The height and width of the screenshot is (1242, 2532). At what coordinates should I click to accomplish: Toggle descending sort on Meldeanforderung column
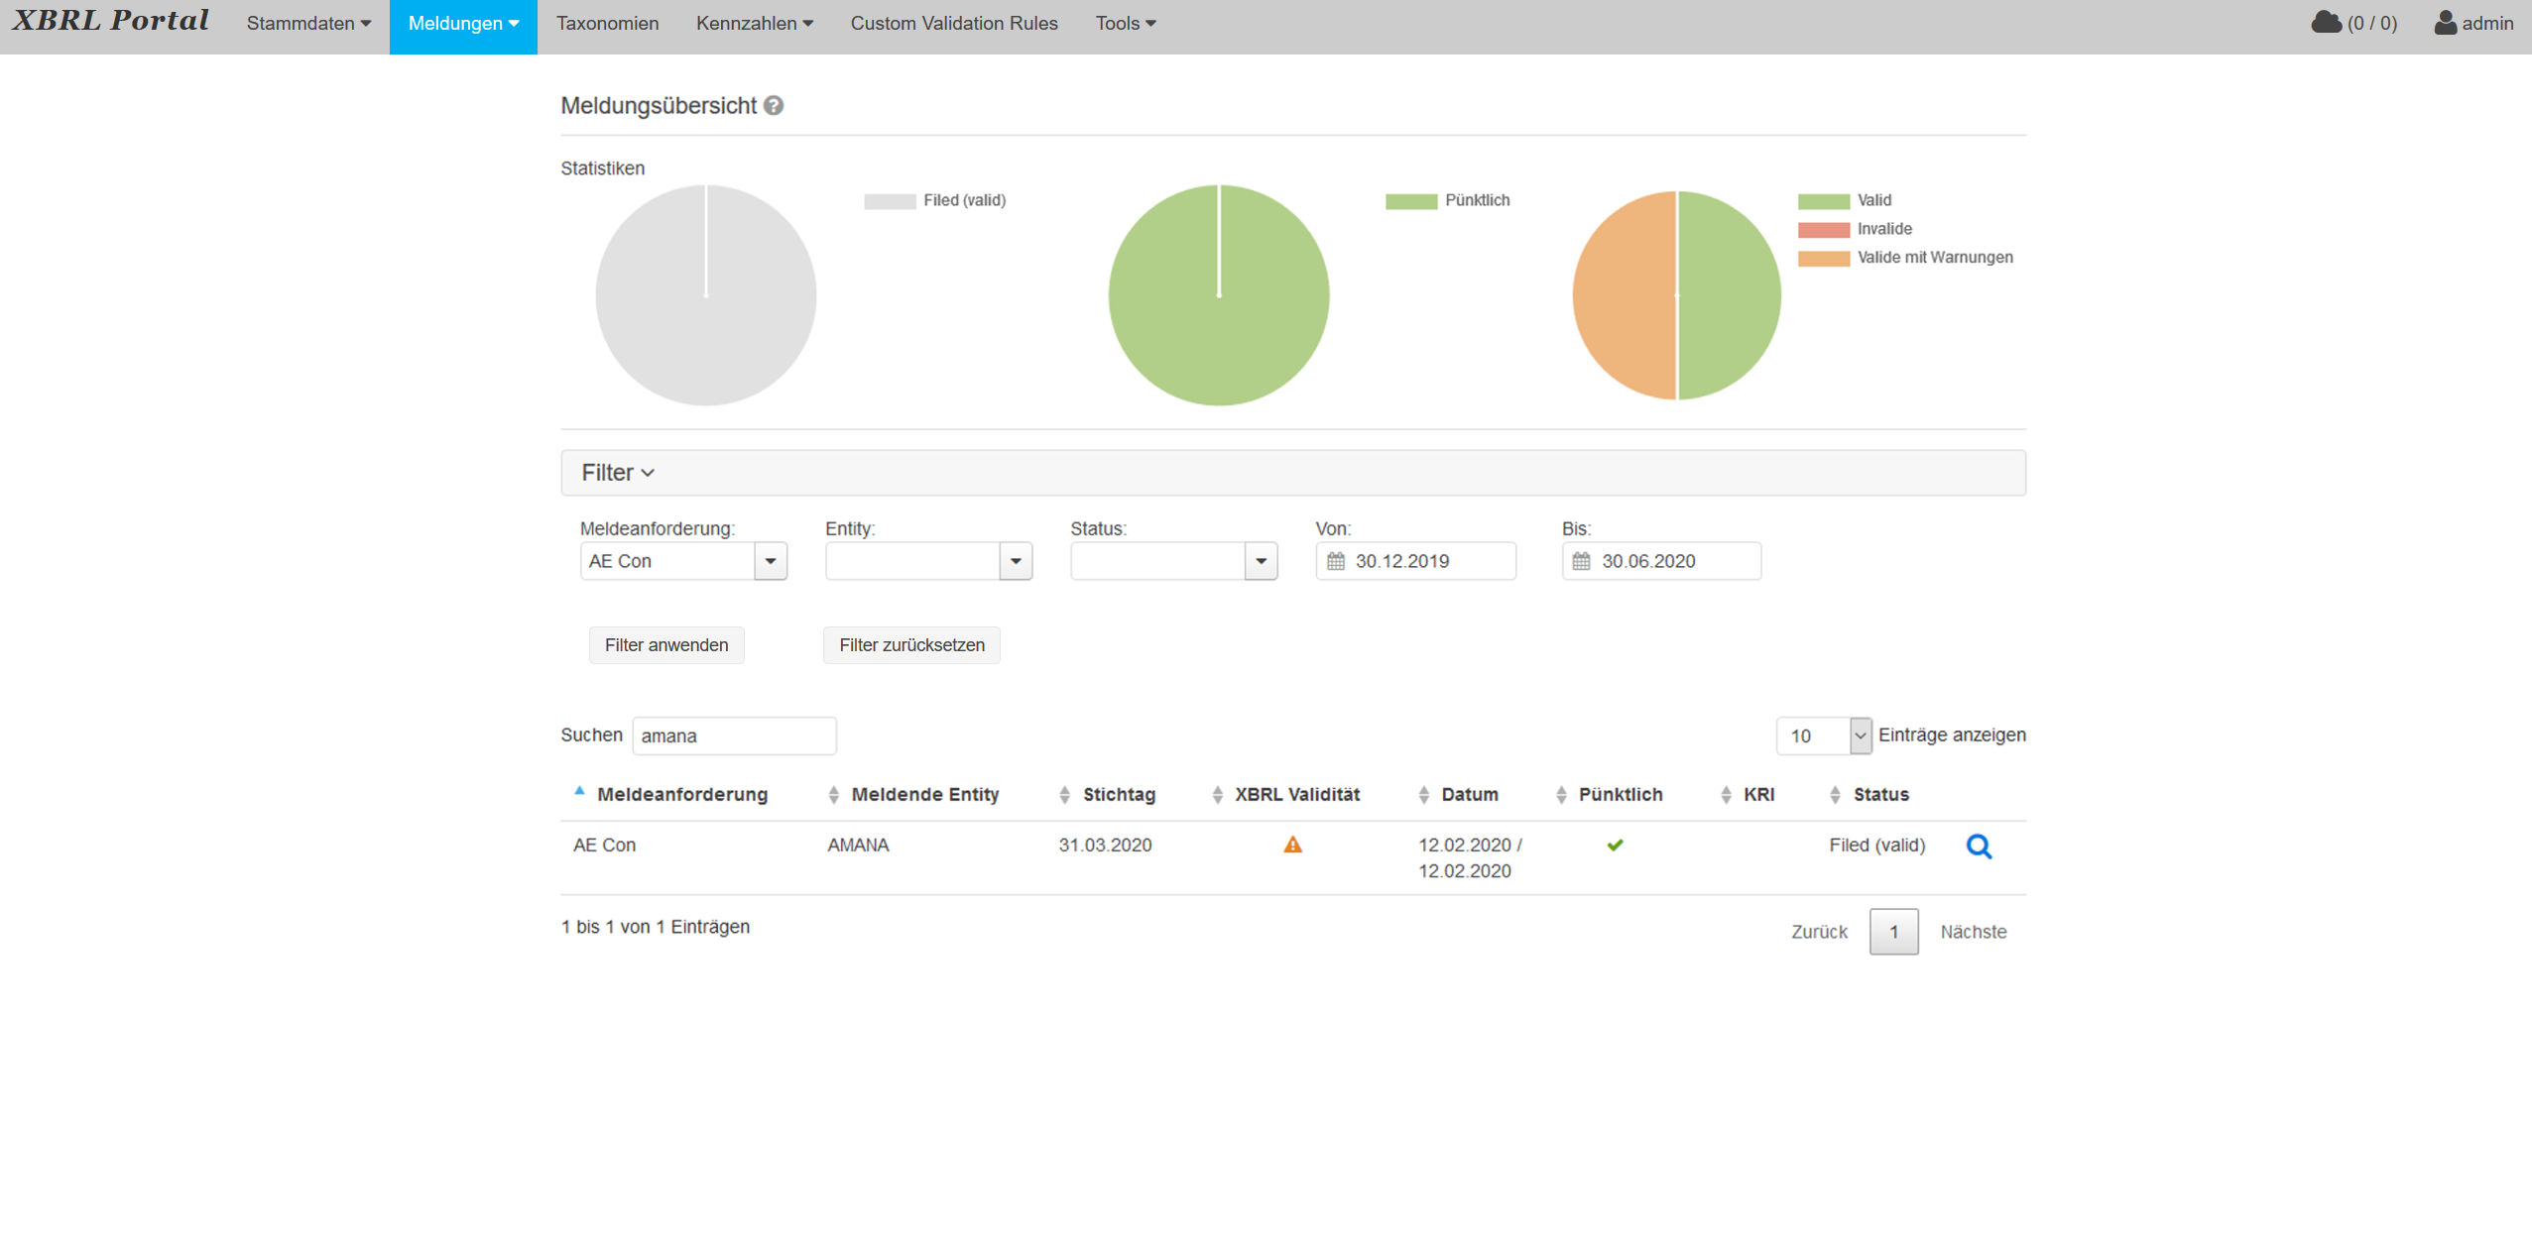[579, 793]
